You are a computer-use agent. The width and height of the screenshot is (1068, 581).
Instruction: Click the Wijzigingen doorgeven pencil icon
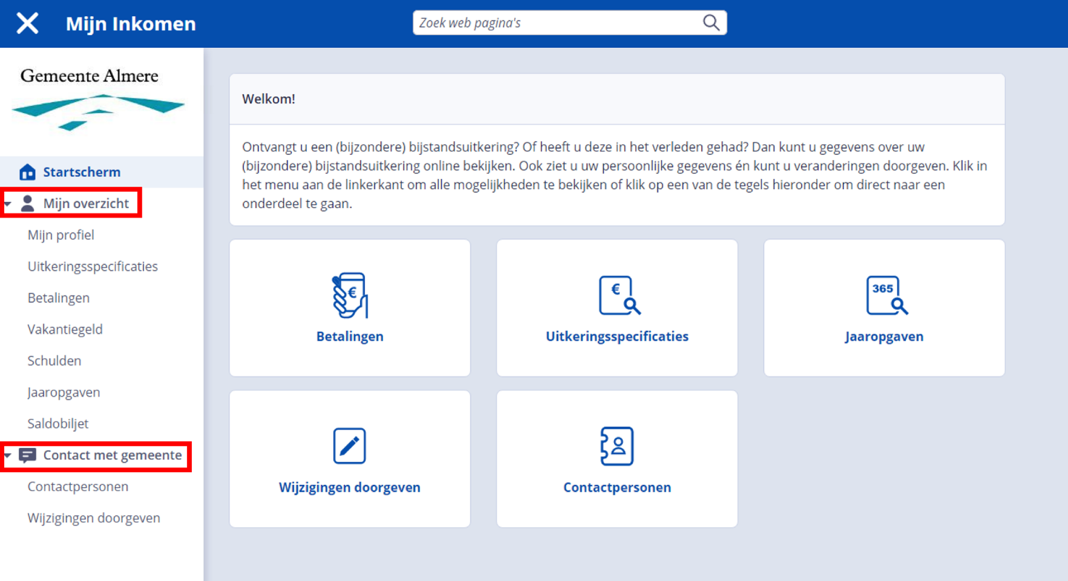[349, 446]
